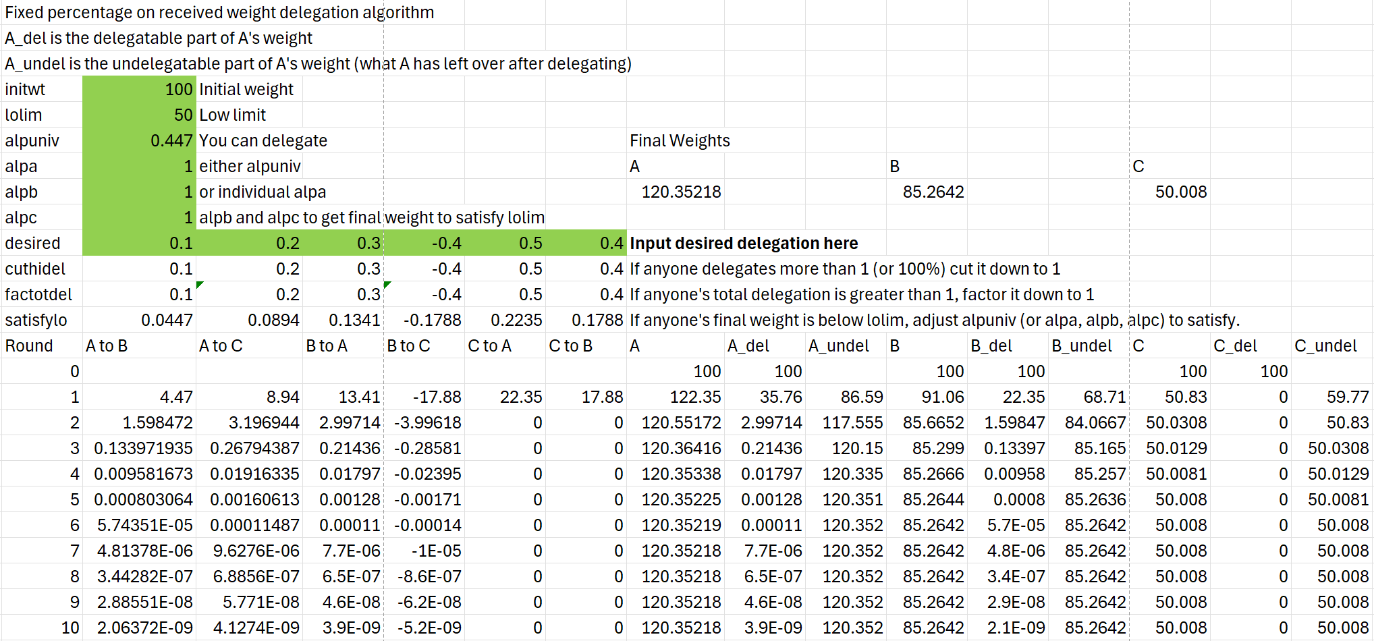Viewport: 1374px width, 641px height.
Task: Click the note 'If anyone delegates more than 1'
Action: coord(845,269)
